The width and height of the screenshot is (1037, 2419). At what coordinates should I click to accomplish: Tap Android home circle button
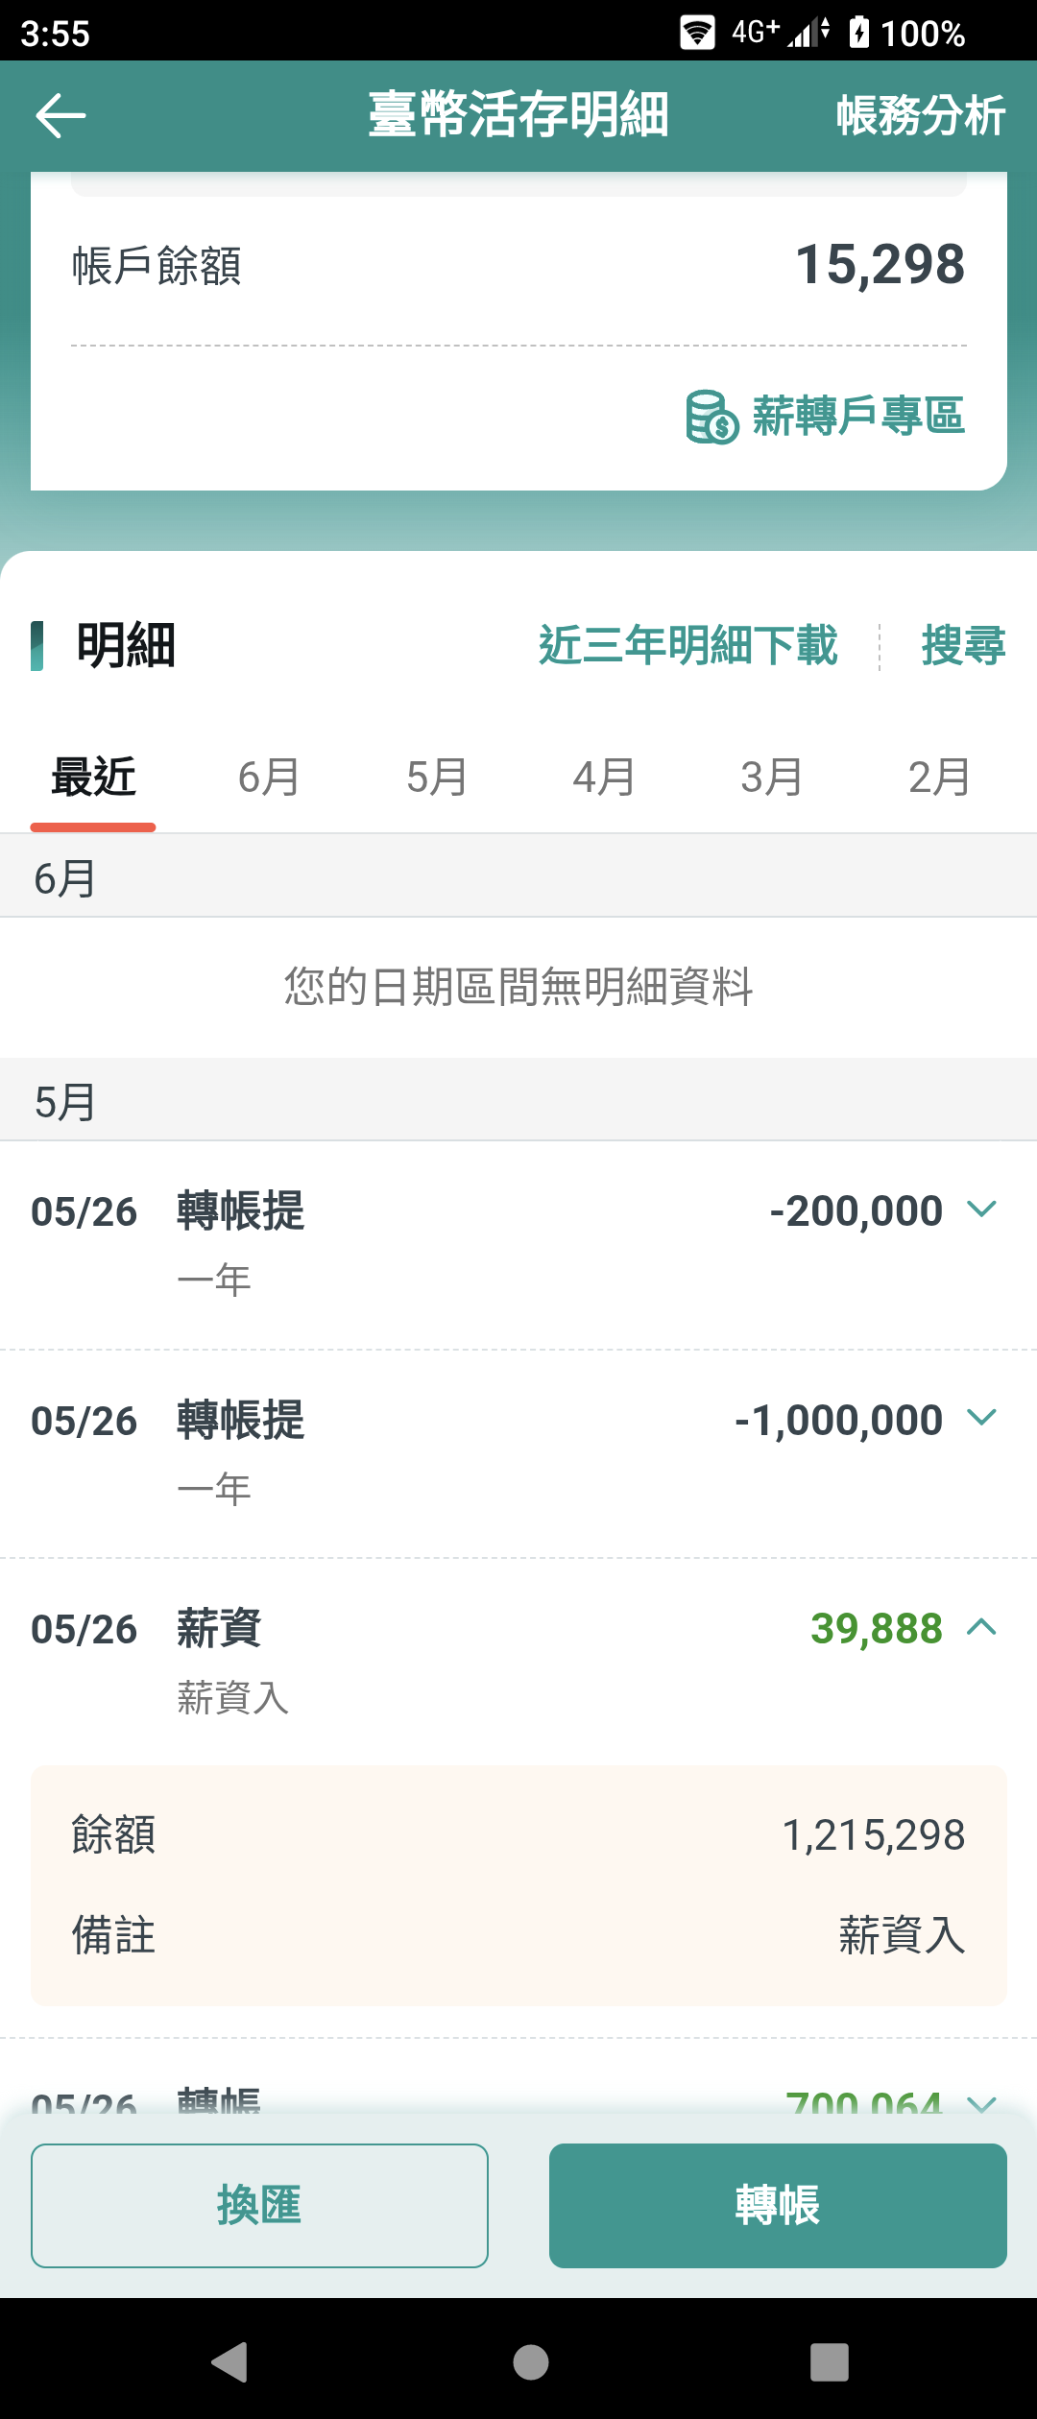[531, 2361]
